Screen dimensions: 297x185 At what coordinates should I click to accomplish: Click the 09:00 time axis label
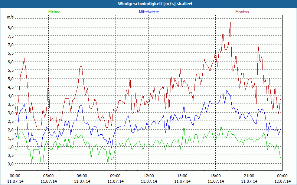point(115,176)
